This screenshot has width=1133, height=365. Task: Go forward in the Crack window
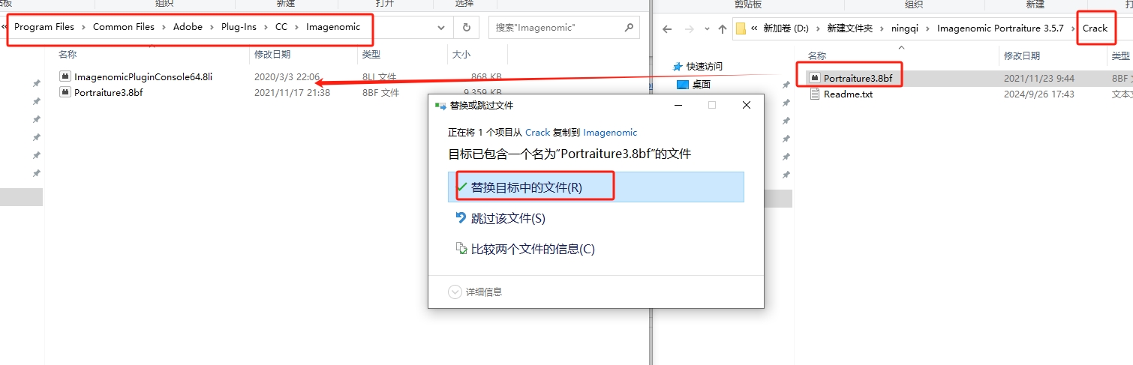(x=688, y=28)
